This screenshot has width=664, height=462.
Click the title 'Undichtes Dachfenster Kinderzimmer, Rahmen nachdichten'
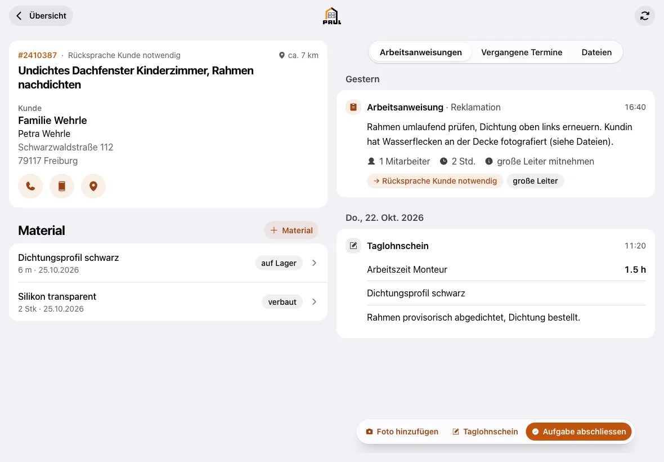pyautogui.click(x=136, y=78)
